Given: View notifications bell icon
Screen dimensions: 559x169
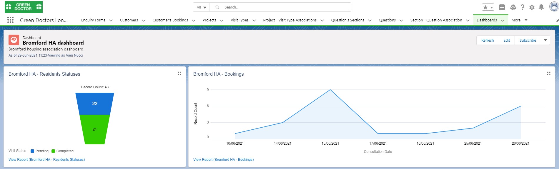Looking at the screenshot, I should click(x=541, y=7).
